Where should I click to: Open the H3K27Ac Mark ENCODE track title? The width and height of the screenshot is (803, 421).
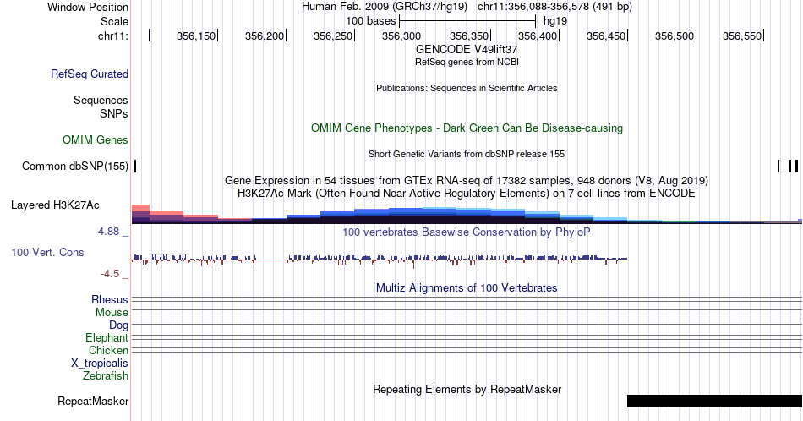(x=467, y=193)
